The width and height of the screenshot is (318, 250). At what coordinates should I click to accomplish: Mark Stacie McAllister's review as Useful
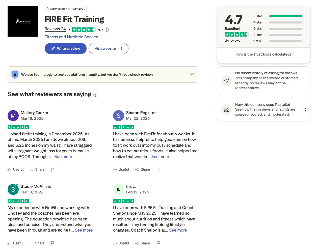tap(16, 243)
